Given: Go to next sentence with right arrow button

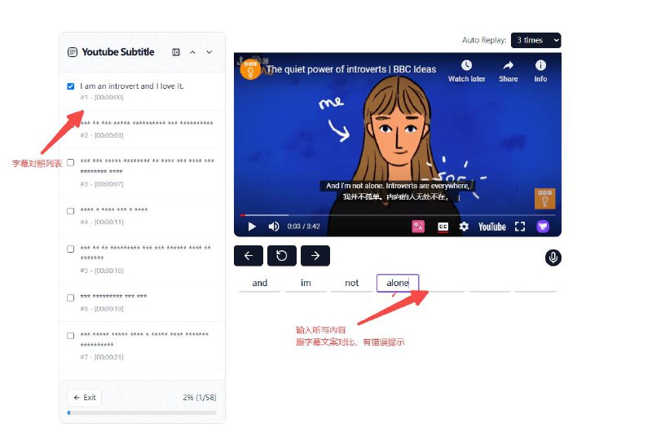Looking at the screenshot, I should 315,256.
